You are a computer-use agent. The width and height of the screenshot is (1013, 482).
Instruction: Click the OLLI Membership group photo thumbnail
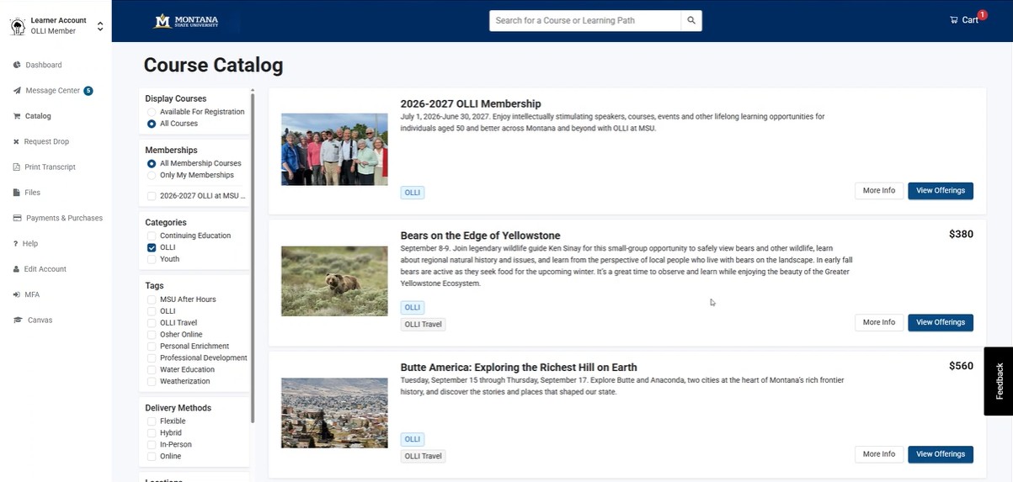tap(334, 149)
